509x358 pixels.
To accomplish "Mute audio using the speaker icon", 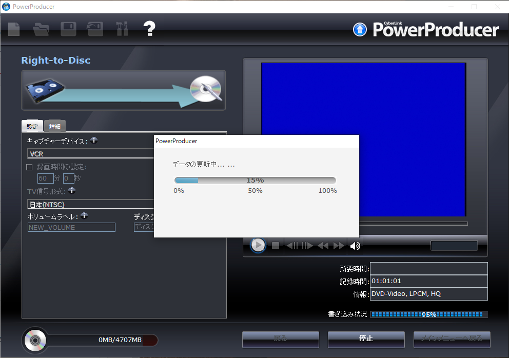I will click(x=355, y=246).
